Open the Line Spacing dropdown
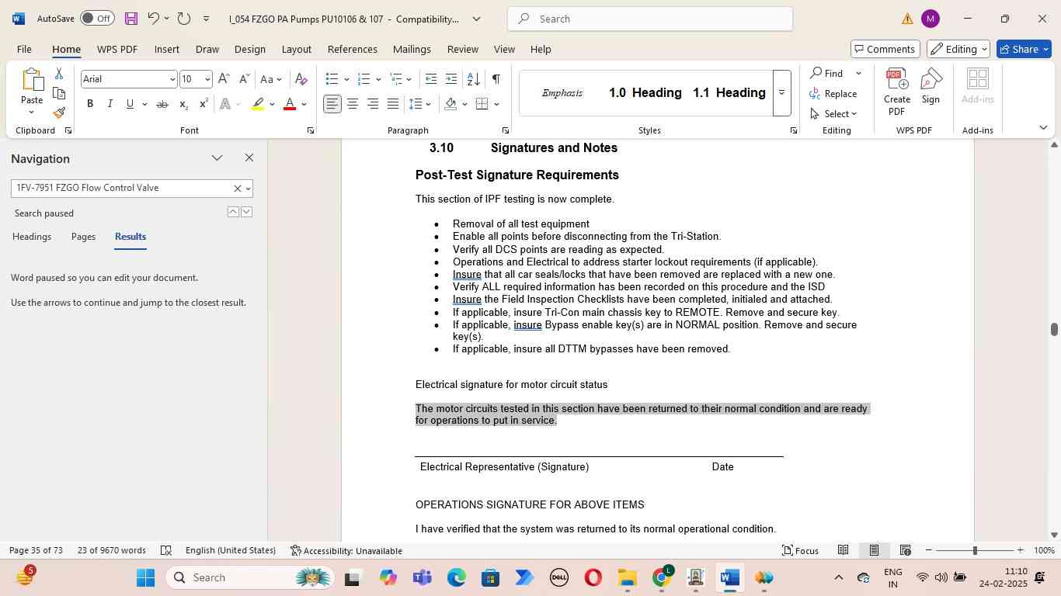The height and width of the screenshot is (596, 1061). click(420, 104)
